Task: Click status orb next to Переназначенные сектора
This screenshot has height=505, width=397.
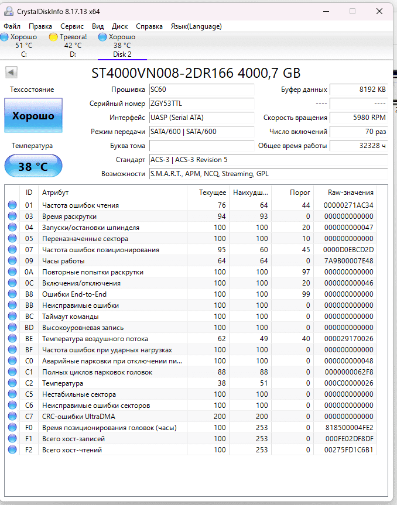Action: [x=12, y=239]
